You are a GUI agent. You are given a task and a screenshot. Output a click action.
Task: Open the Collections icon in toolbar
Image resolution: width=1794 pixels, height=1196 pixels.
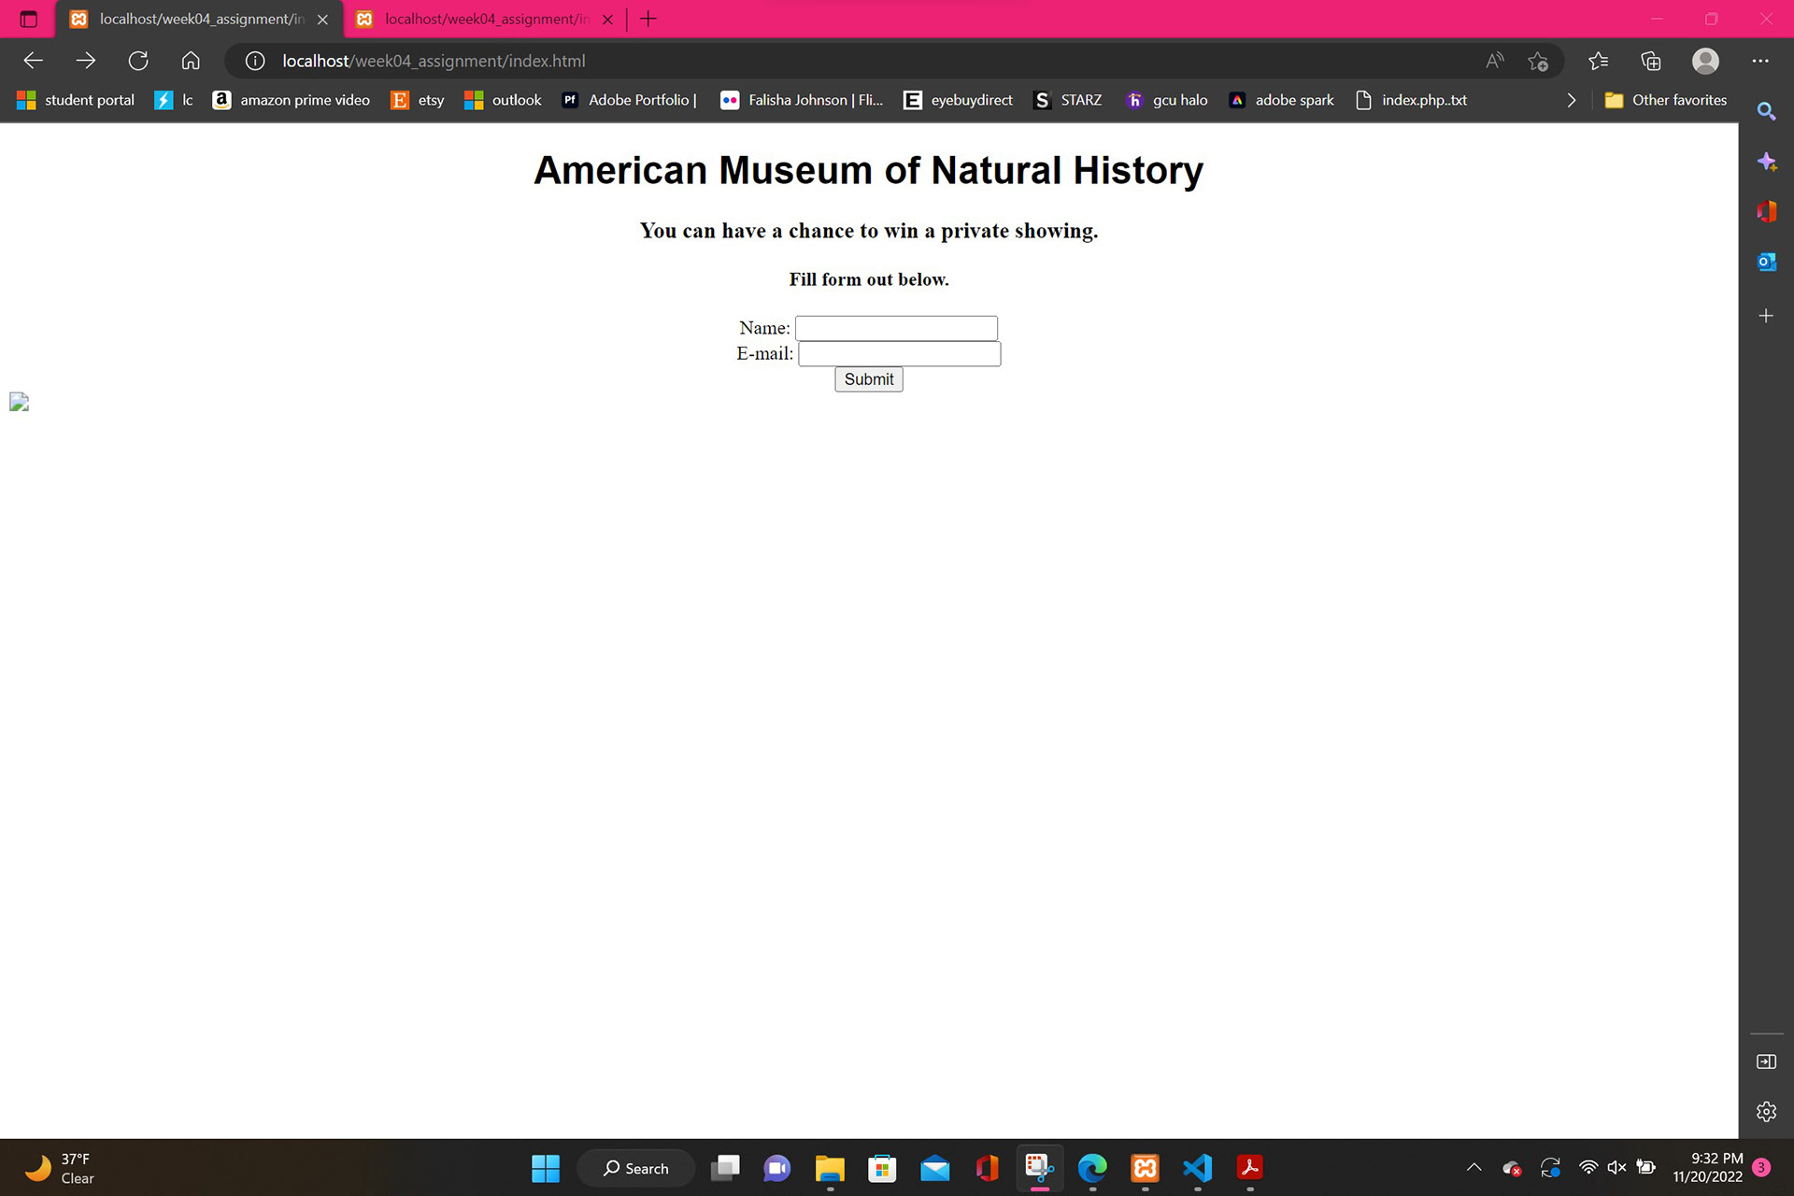[x=1651, y=61]
